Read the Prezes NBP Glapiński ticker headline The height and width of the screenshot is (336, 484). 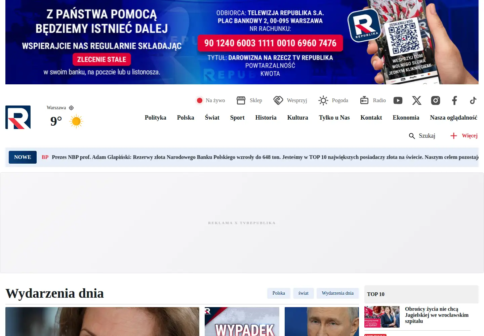(x=265, y=157)
